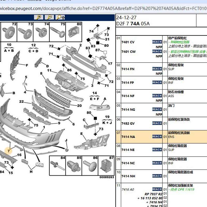Select the magnifier with move-arrows icon
The image size is (207, 207).
[x=60, y=17]
